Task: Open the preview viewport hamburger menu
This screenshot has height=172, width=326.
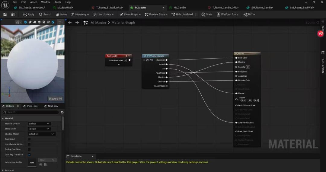Action: click(x=60, y=22)
